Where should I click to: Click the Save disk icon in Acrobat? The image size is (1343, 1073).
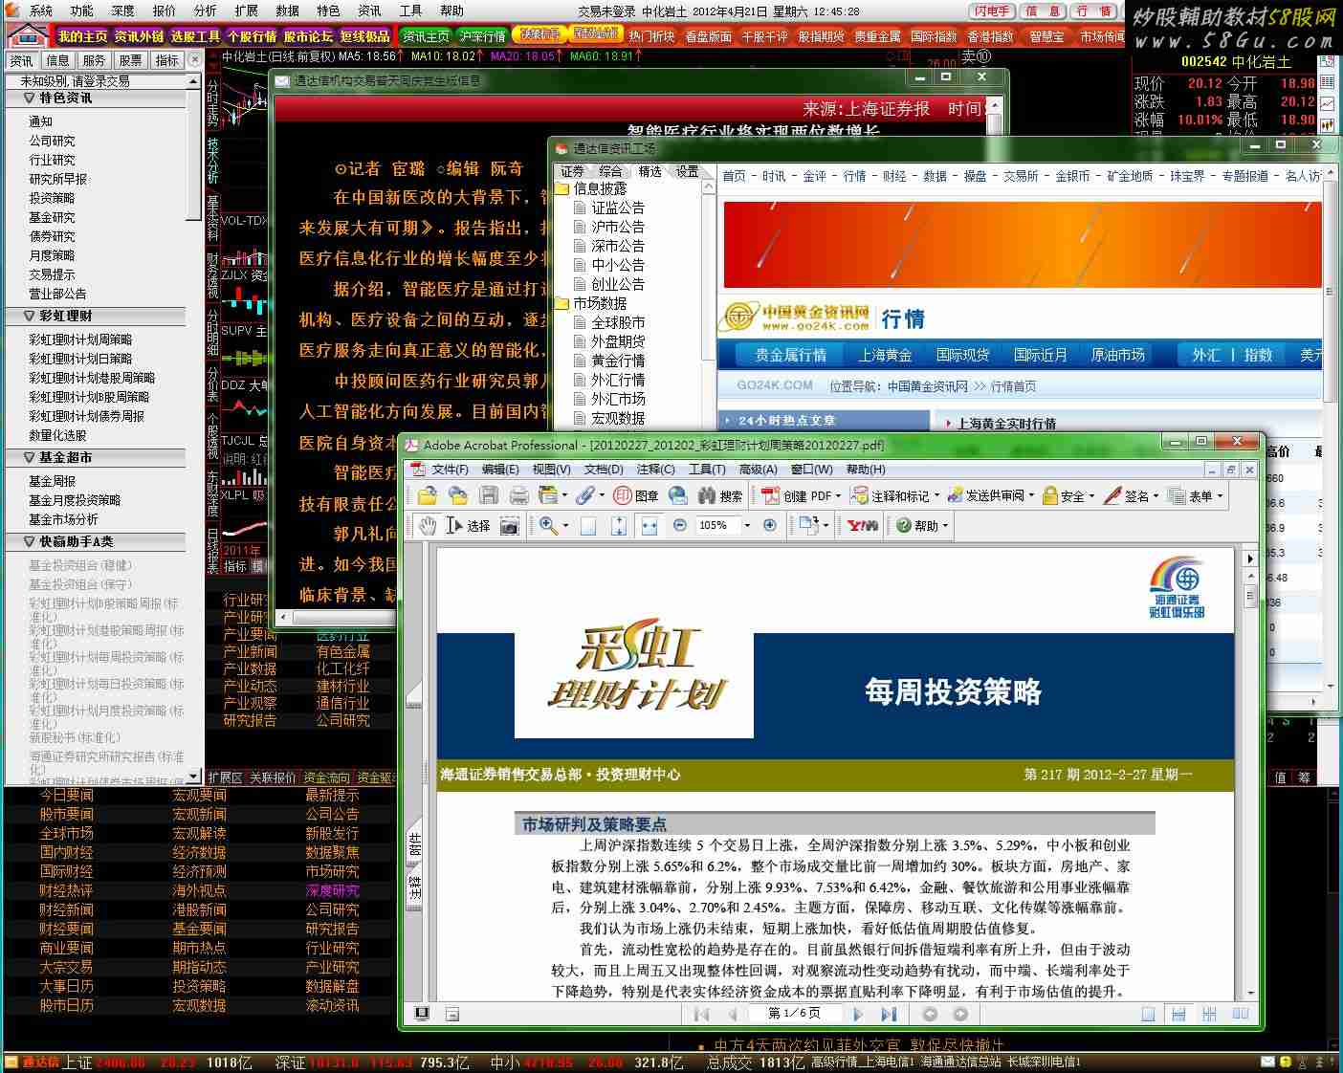pyautogui.click(x=489, y=495)
